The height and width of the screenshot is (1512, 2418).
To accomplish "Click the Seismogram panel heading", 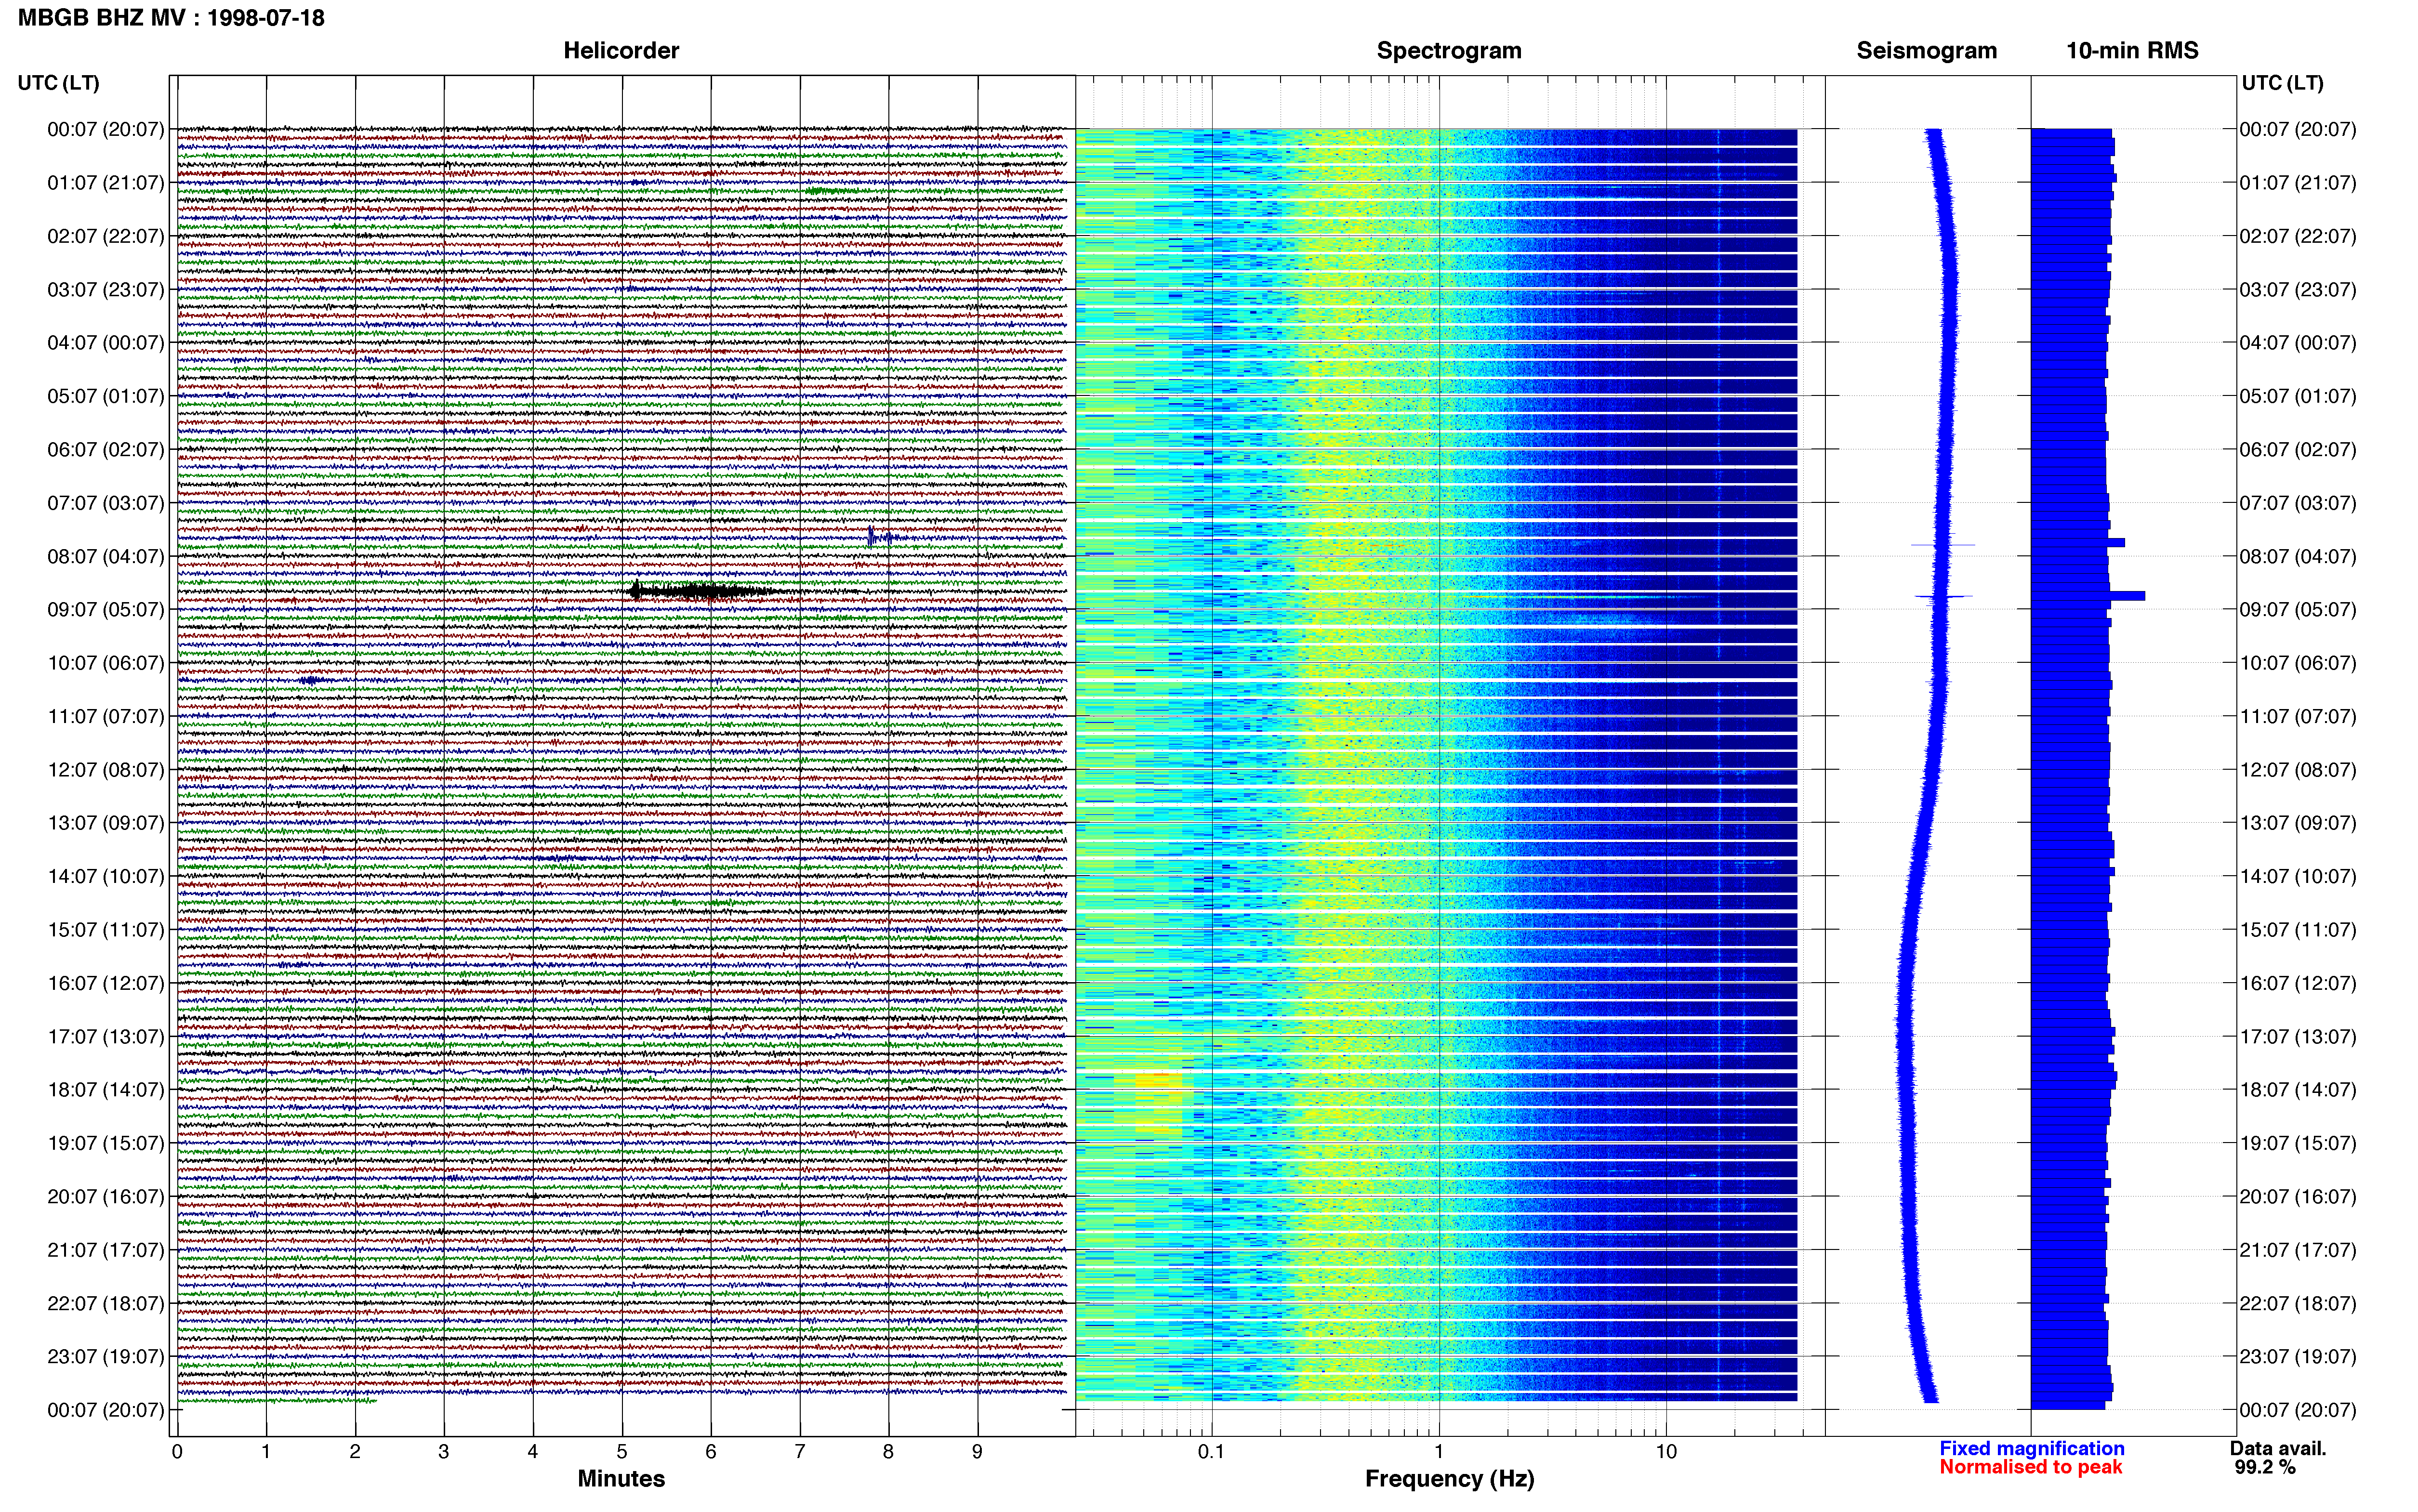I will pos(1926,51).
